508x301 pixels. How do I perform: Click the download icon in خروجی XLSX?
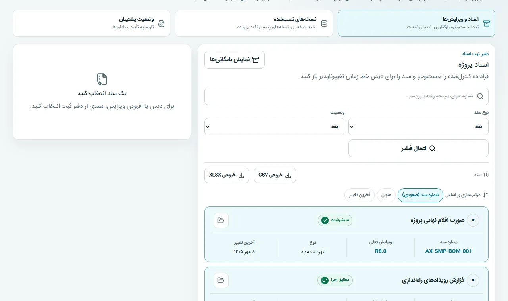241,175
